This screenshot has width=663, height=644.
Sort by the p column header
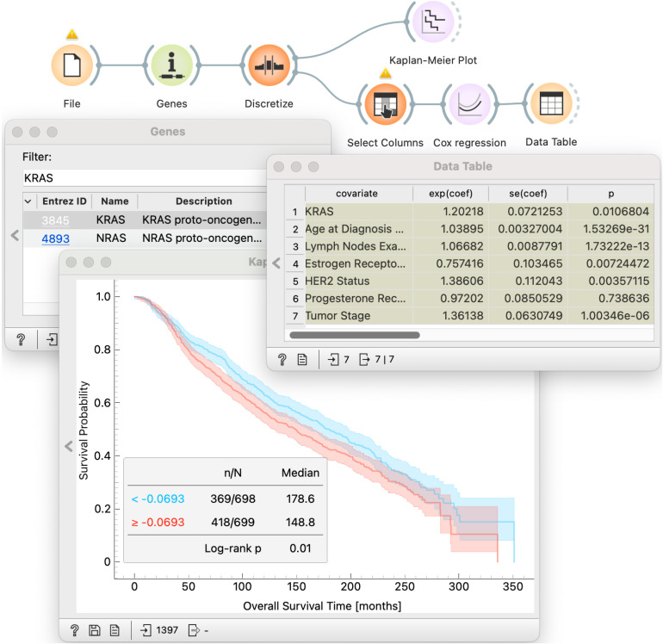610,194
